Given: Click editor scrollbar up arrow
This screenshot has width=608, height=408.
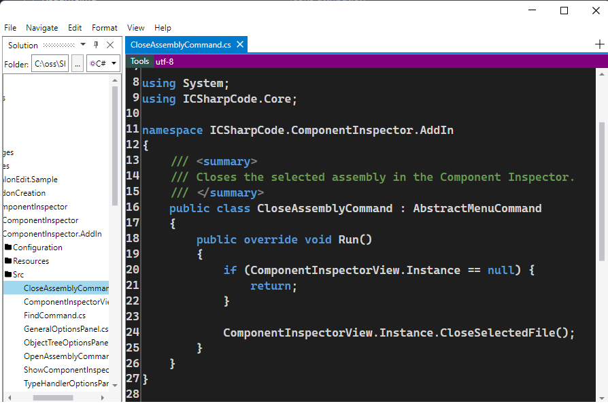Looking at the screenshot, I should point(601,74).
